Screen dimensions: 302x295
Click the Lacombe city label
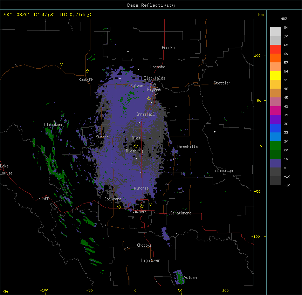pos(158,67)
